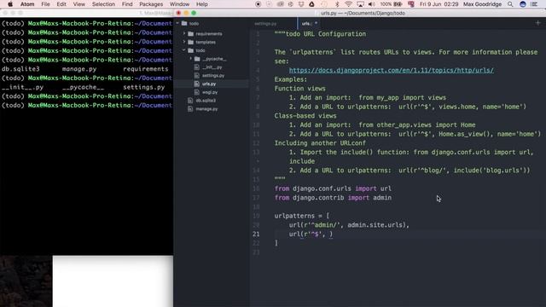Viewport: 546px width, 307px height.
Task: Open the File menu
Action: tap(45, 4)
